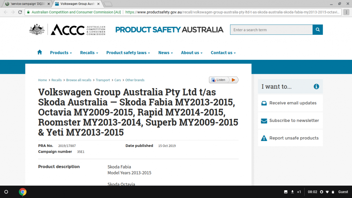This screenshot has height=198, width=352.
Task: Open Chrome's three-dot menu
Action: click(x=346, y=12)
